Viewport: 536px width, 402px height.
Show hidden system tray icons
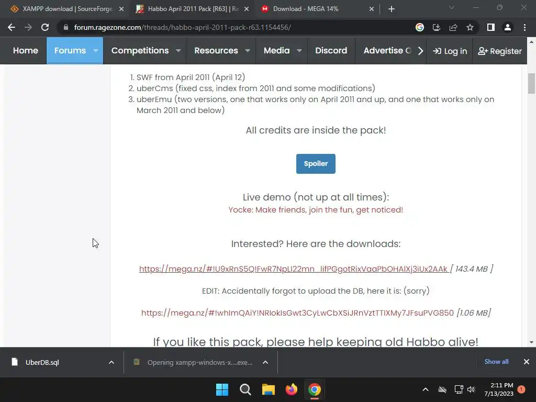[x=426, y=389]
